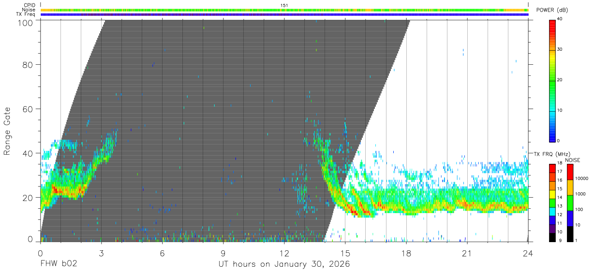Click the 24 tick on the UT hours axis
Image resolution: width=594 pixels, height=274 pixels.
coord(528,253)
